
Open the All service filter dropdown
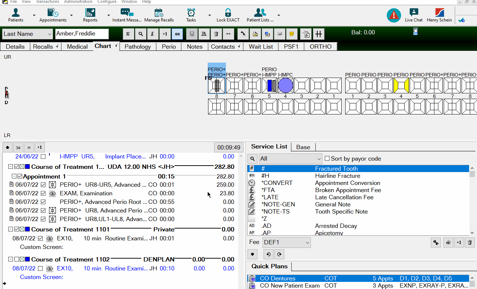click(290, 159)
